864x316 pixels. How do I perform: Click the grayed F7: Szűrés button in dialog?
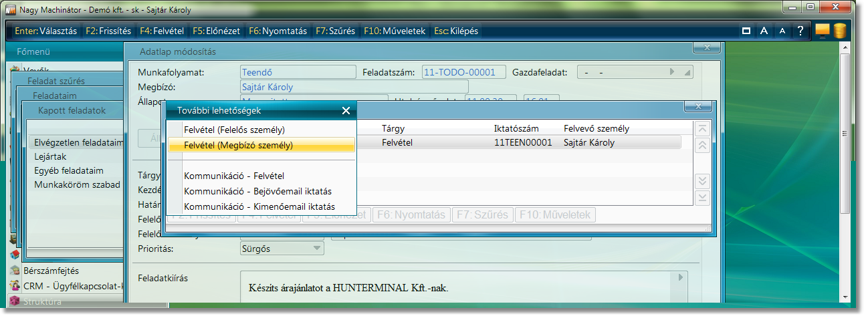click(482, 214)
